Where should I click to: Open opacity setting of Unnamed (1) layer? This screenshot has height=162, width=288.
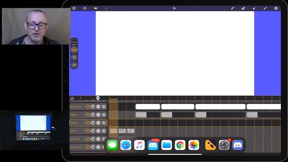point(87,147)
